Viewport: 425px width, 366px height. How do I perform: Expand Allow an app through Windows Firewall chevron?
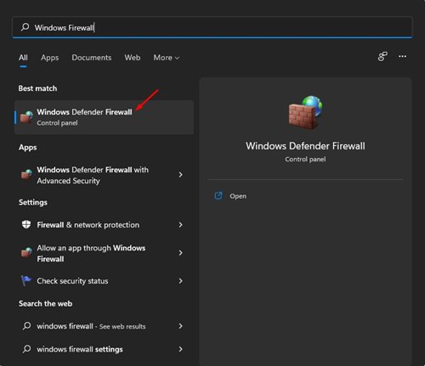(x=180, y=253)
